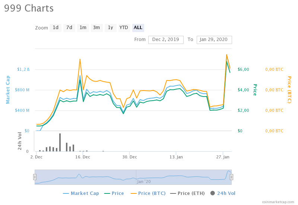Select the 1d zoom range
298x205 pixels.
coord(56,28)
